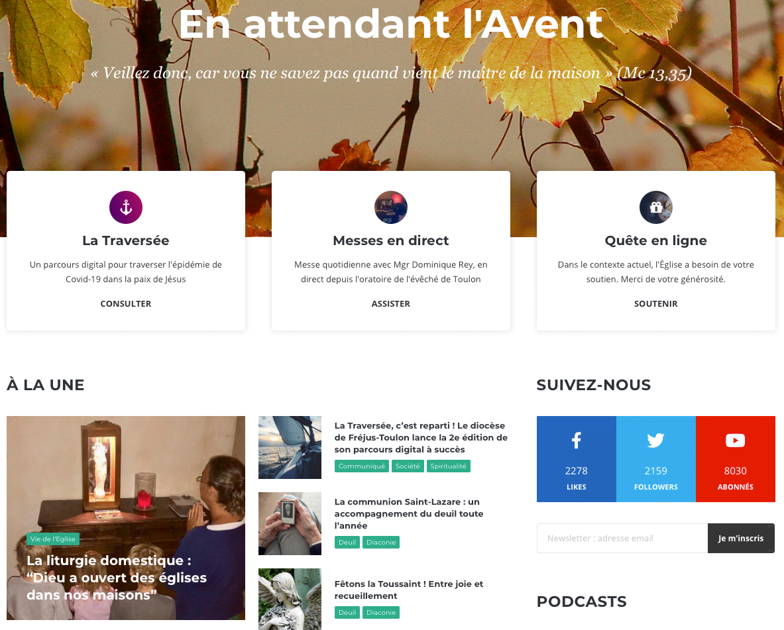This screenshot has height=630, width=784.
Task: Open the hands holding photo thumbnail
Action: pyautogui.click(x=290, y=523)
